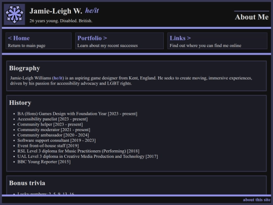
Task: Click 'Accessibility panelist [2023 - present]' entry
Action: 53,119
